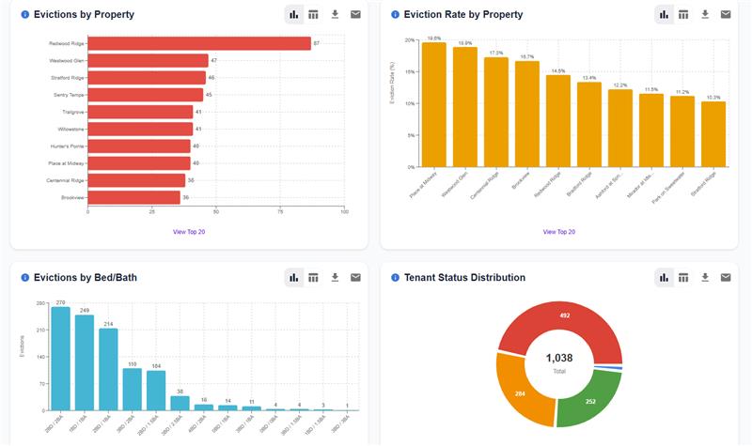Open info for Eviction Rate by Property
Viewport: 752px width, 446px height.
(x=395, y=15)
